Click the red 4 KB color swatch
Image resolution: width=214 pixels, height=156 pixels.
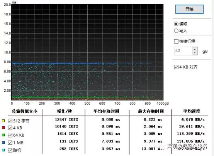point(3,127)
